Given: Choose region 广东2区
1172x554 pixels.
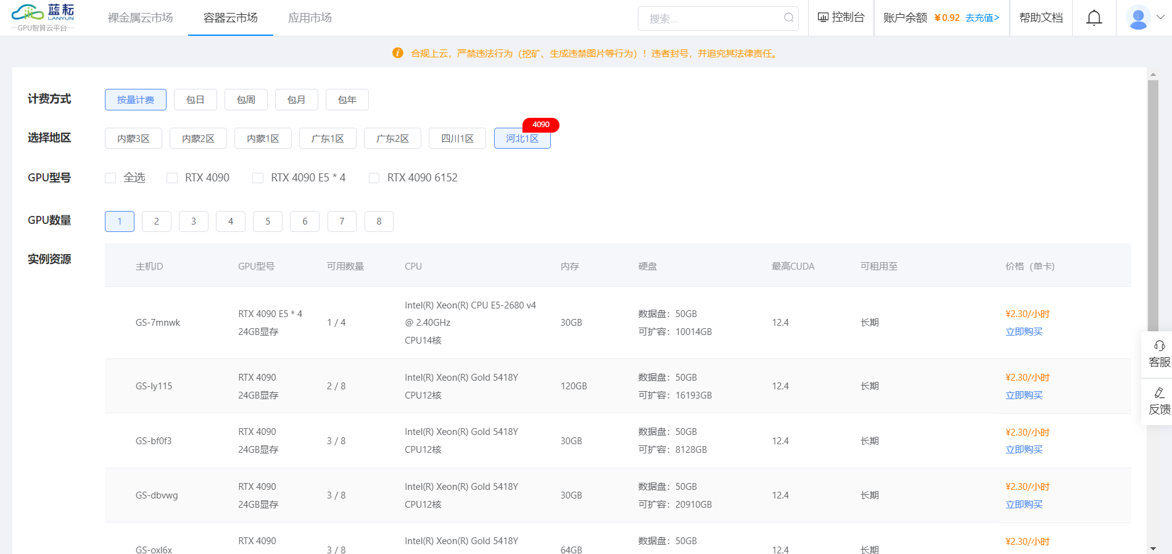Looking at the screenshot, I should pyautogui.click(x=392, y=139).
